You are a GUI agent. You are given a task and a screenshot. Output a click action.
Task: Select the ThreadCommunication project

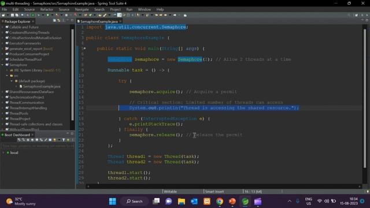tap(27, 103)
